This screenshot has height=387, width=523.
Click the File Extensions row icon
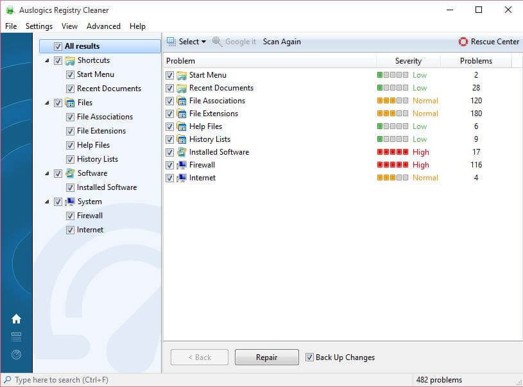click(x=182, y=114)
